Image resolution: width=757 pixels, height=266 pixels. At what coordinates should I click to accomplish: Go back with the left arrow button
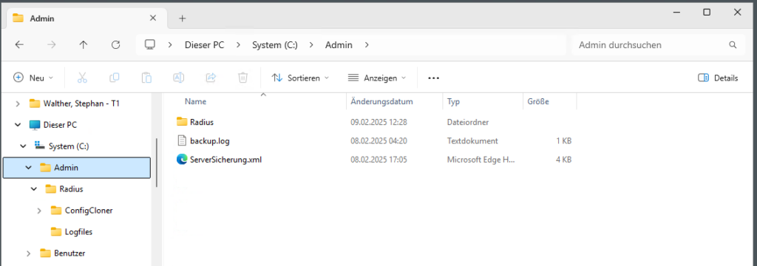[19, 45]
